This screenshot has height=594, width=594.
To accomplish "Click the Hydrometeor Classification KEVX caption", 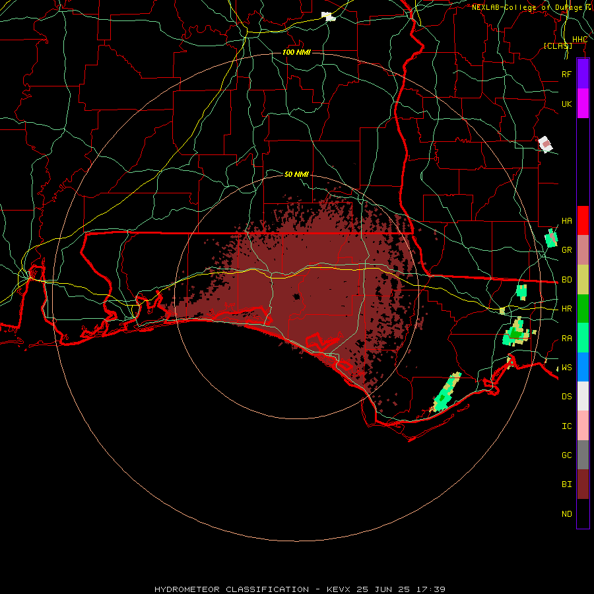I will point(300,589).
